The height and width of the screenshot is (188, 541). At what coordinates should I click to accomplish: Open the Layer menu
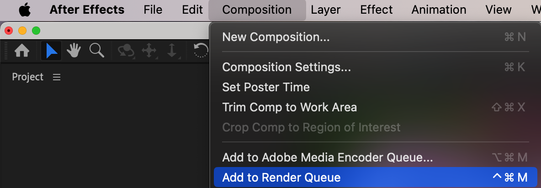(326, 10)
